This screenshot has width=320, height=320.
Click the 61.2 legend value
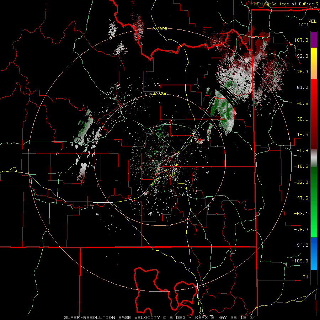[x=303, y=87]
